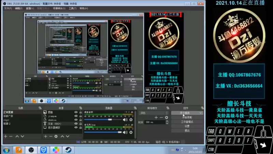Screen dimensions: 273x154
Task: Toggle lock on 文本 (GDI+) source
Action: pos(81,124)
